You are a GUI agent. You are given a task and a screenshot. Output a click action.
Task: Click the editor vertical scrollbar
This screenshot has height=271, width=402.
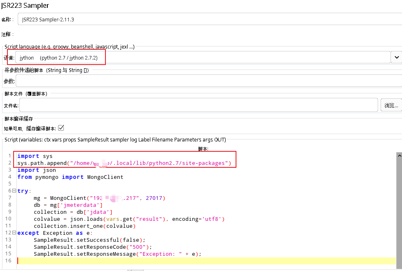click(399, 206)
